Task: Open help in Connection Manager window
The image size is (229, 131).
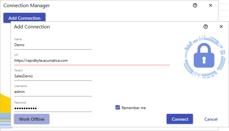Action: [195, 5]
